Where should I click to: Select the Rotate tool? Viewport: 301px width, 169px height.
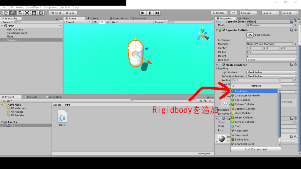pyautogui.click(x=20, y=13)
